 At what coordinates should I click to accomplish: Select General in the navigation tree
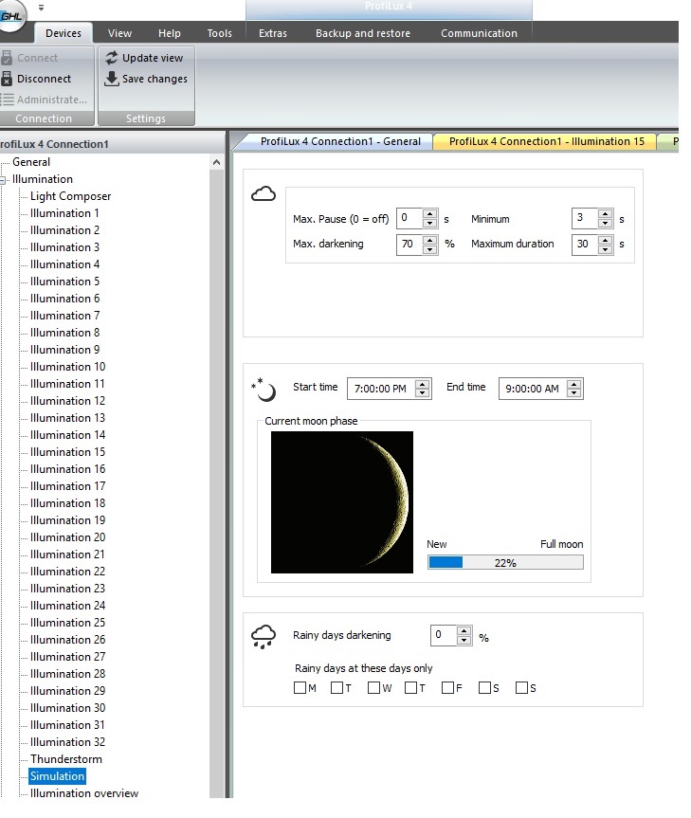tap(31, 162)
